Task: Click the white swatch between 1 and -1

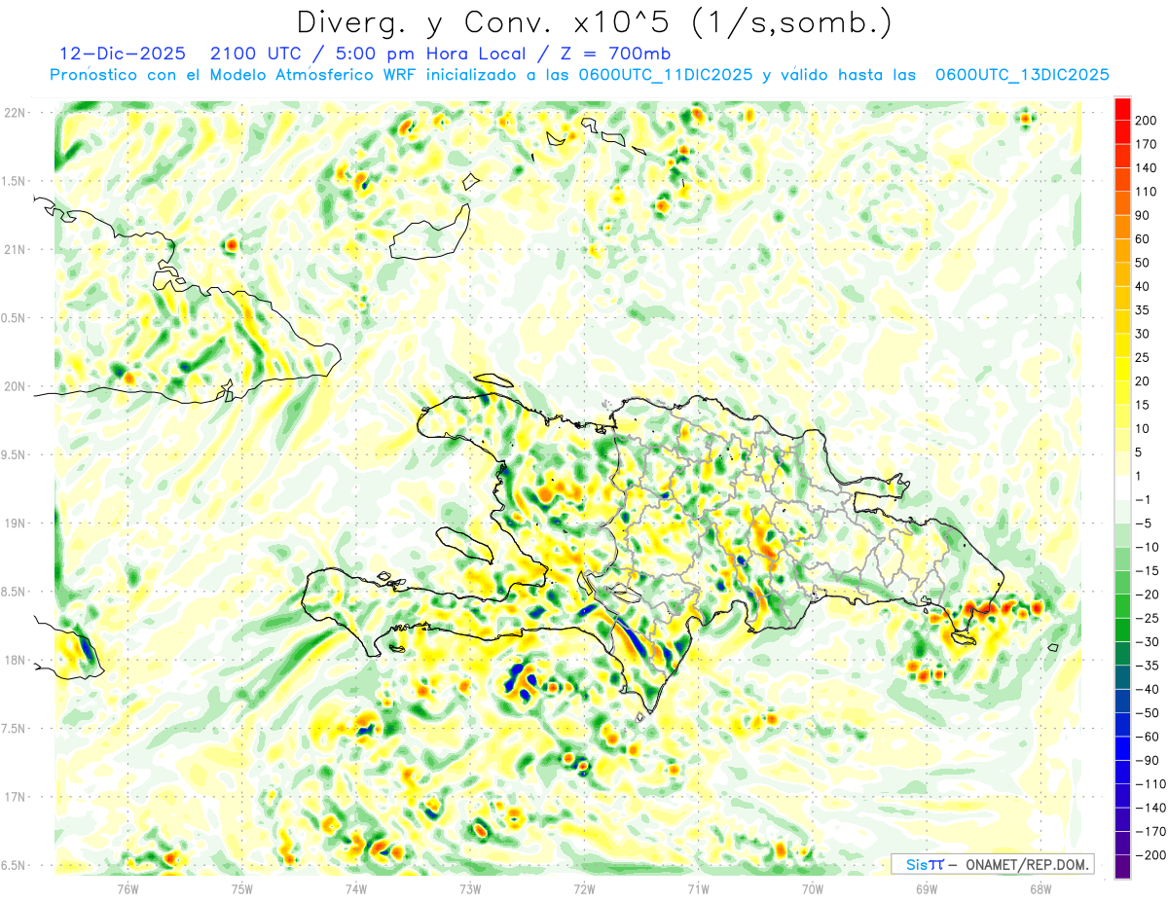Action: pos(1122,487)
